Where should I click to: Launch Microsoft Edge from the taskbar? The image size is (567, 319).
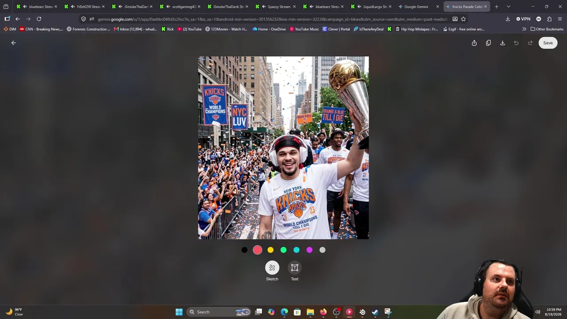tap(284, 312)
